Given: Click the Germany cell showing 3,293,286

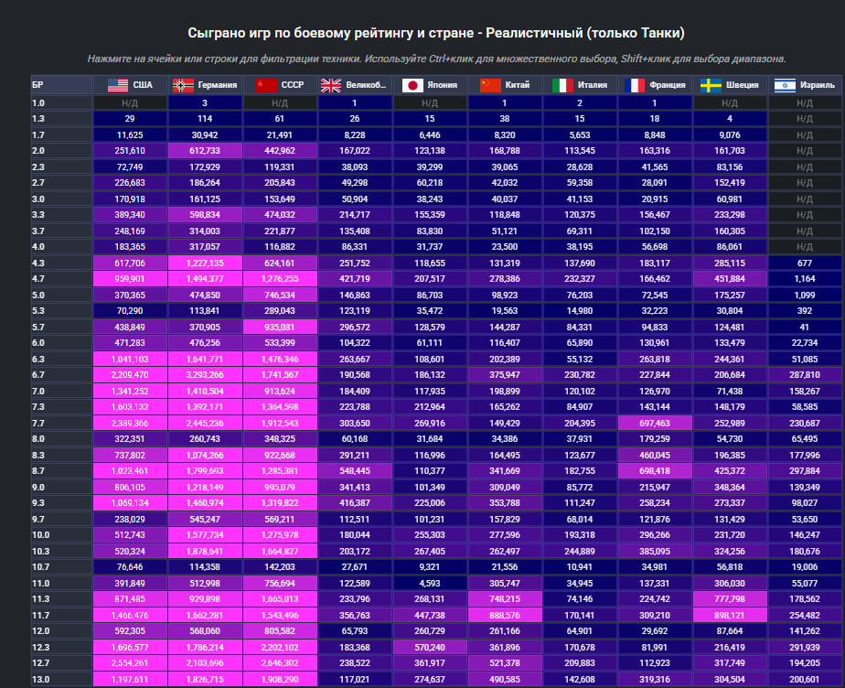Looking at the screenshot, I should 205,374.
